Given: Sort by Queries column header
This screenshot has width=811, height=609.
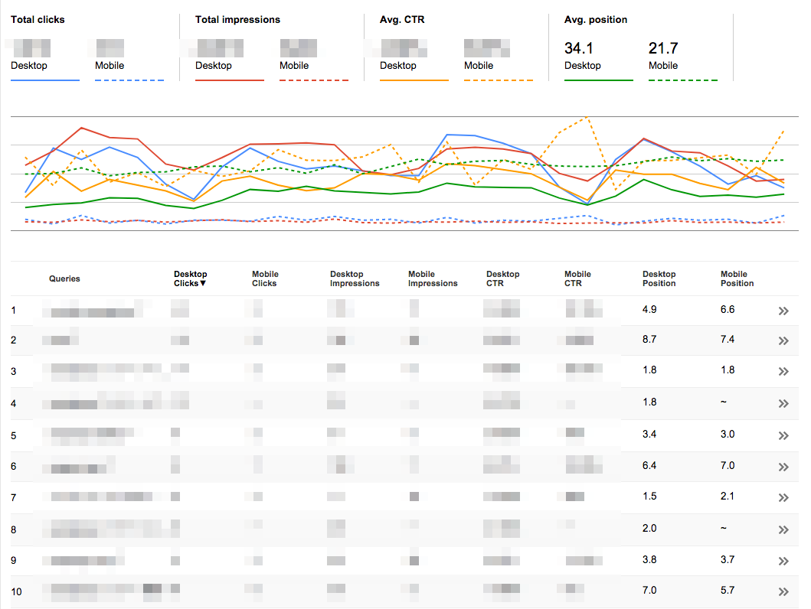Looking at the screenshot, I should 64,278.
